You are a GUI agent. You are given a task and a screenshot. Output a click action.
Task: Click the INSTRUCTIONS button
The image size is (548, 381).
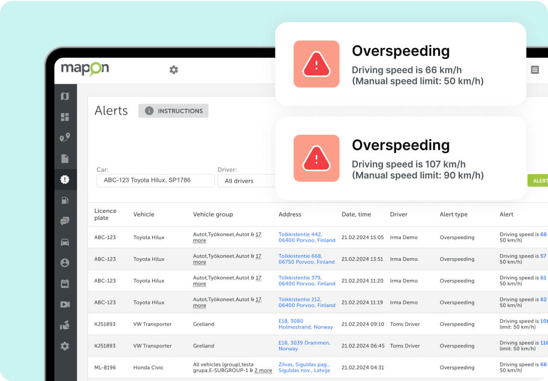click(x=173, y=111)
